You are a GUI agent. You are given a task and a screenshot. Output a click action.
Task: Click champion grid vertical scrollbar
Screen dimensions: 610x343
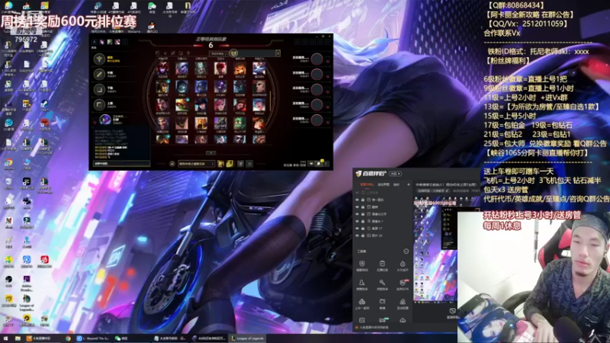[x=271, y=102]
